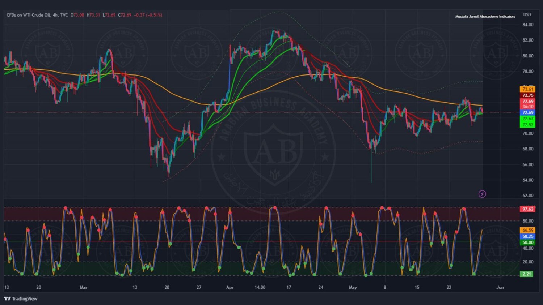
Task: Click the Jun date on time axis
Action: [x=500, y=288]
